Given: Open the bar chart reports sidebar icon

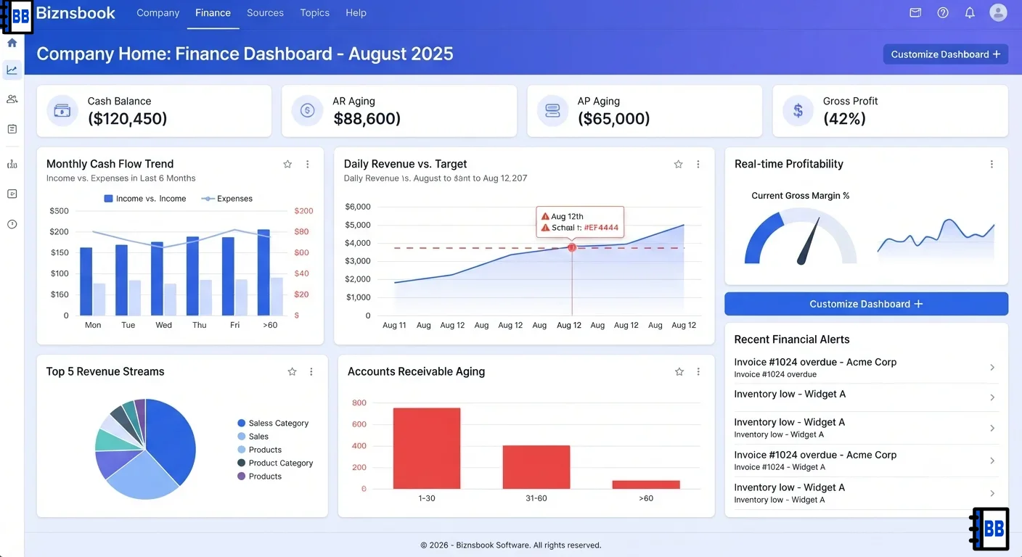Looking at the screenshot, I should pyautogui.click(x=12, y=164).
